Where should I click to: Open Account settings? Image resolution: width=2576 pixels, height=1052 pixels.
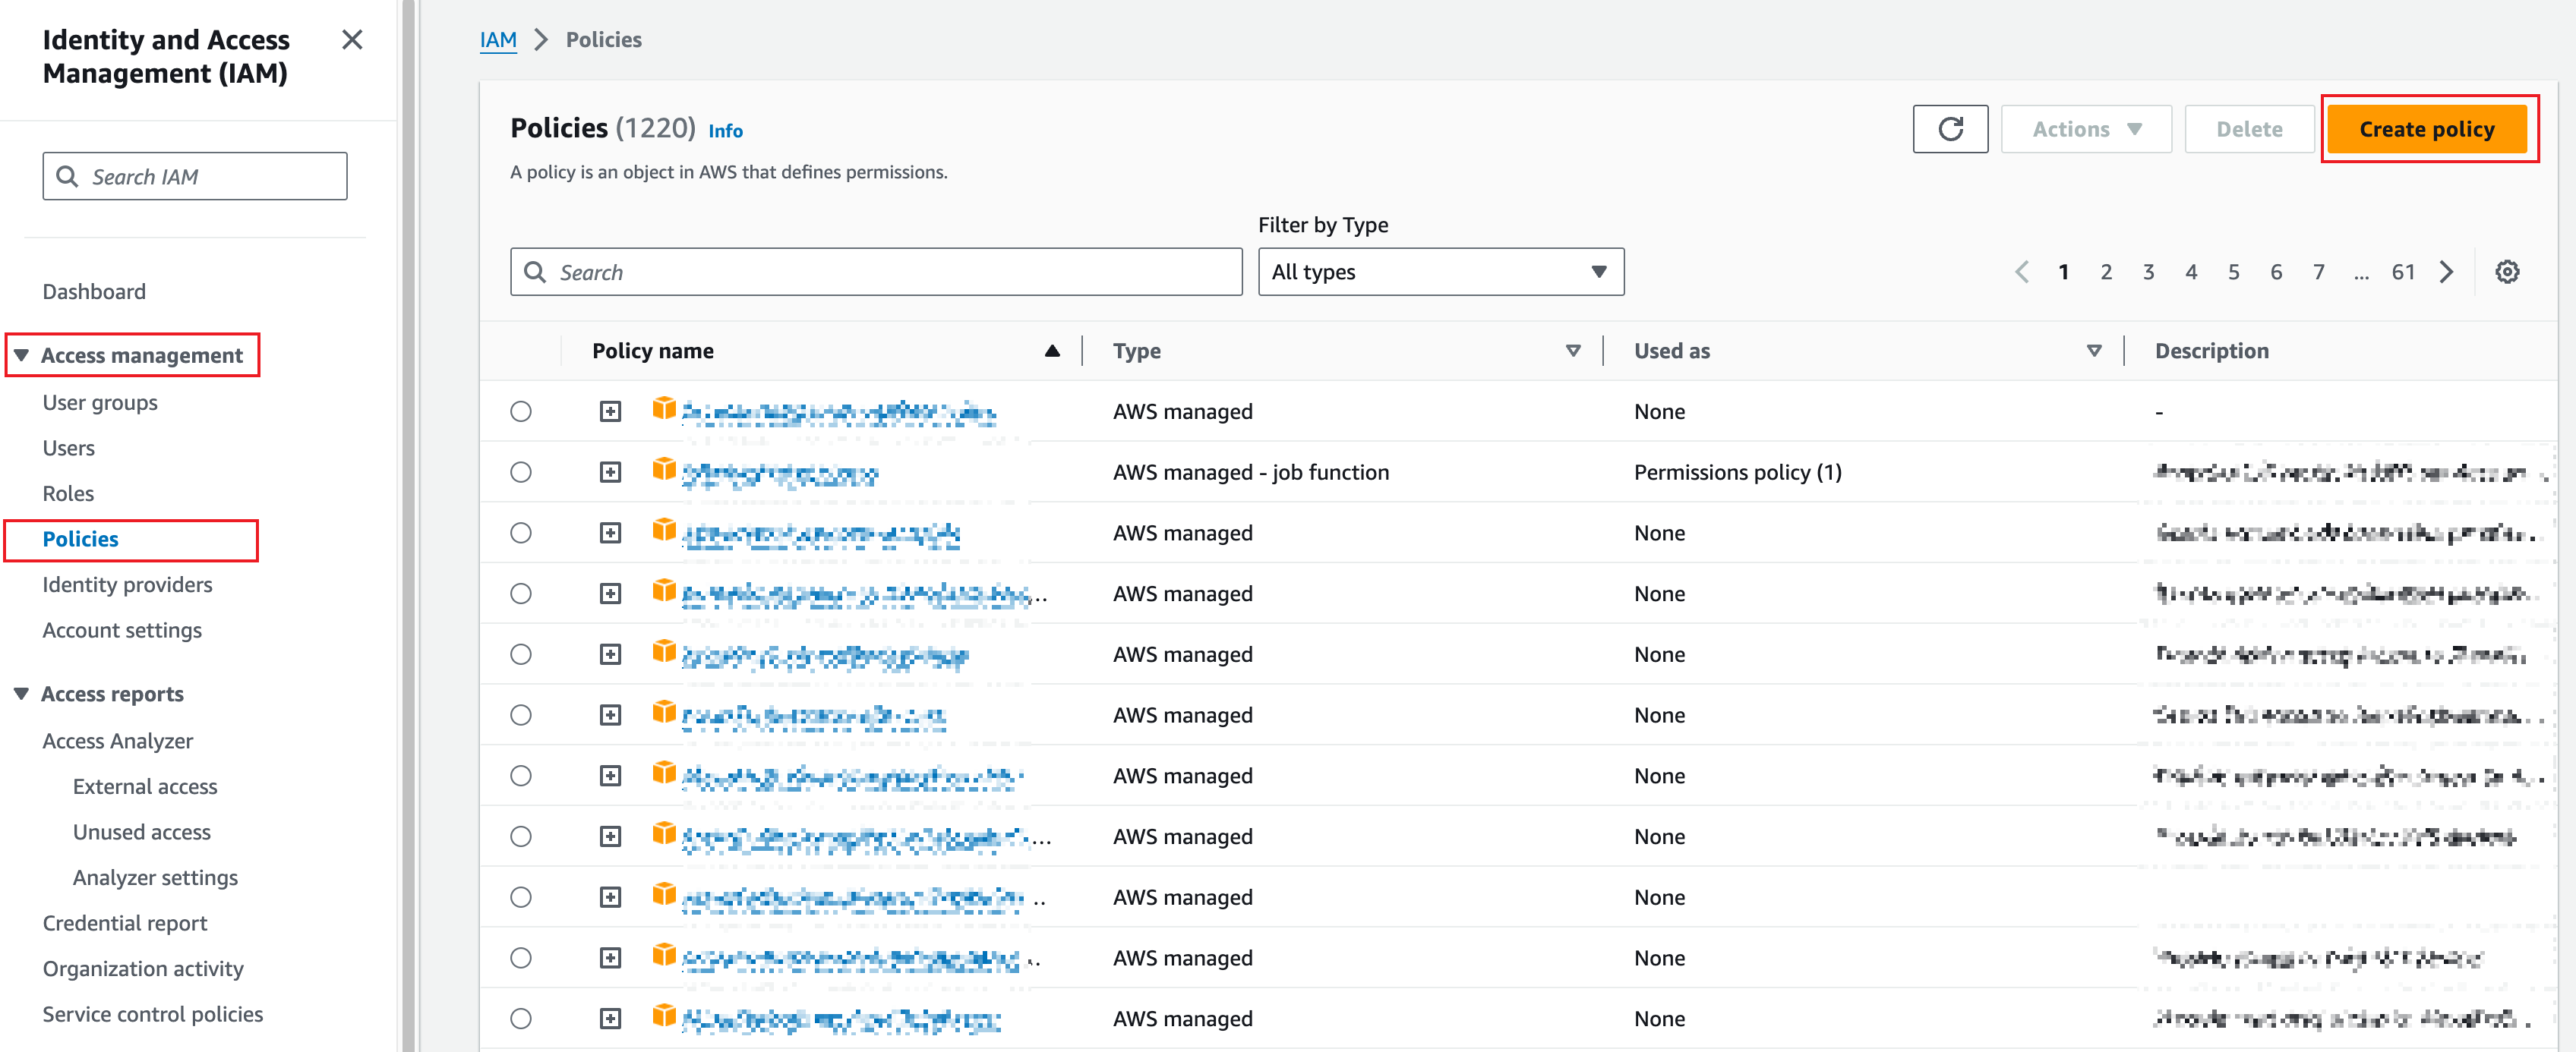[122, 631]
